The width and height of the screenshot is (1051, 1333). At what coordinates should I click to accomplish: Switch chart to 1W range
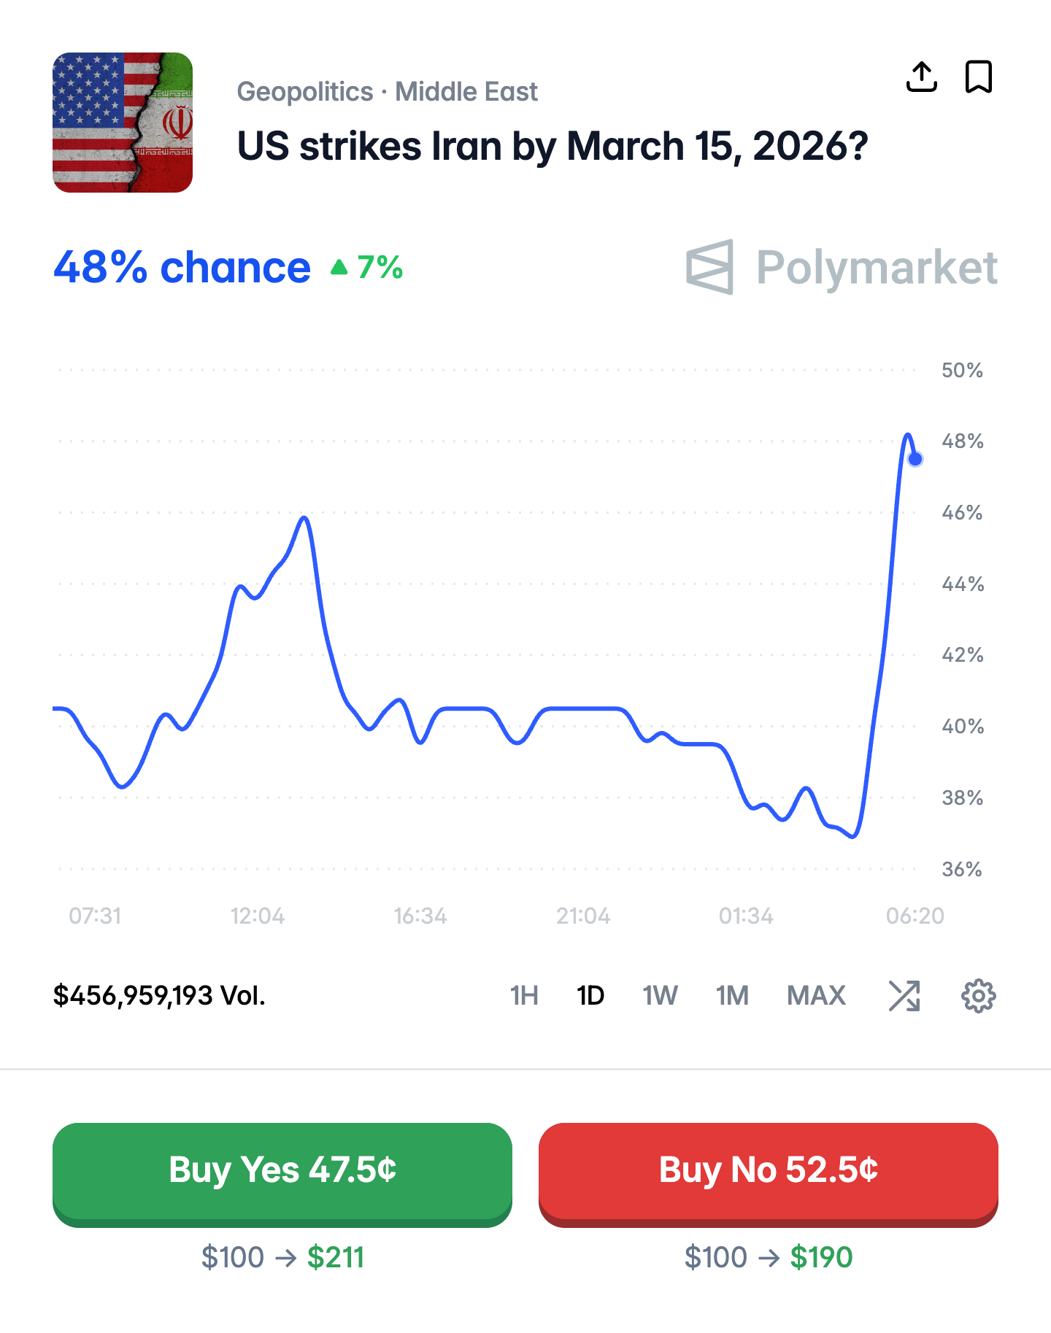tap(660, 995)
